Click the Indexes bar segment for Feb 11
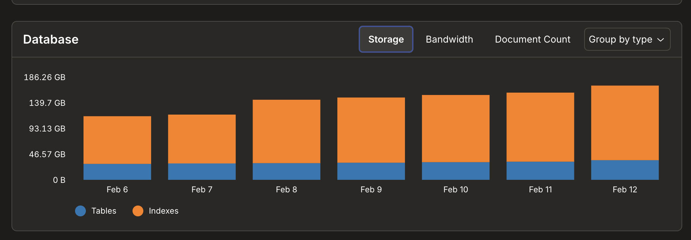691x240 pixels. 540,127
